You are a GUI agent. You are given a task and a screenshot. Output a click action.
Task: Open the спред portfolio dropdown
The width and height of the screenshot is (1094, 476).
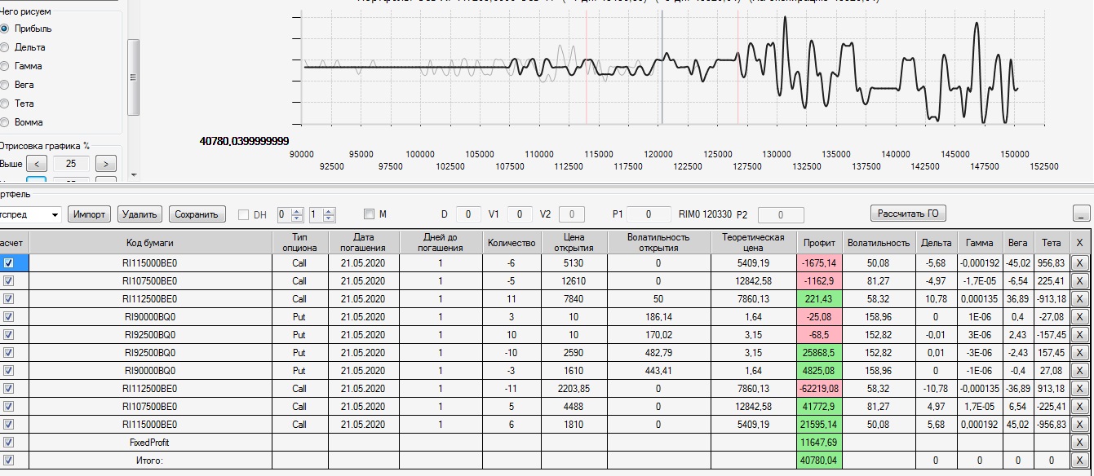point(55,214)
